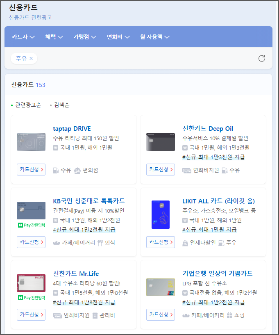Viewport: 279px width, 335px height.
Task: Sort by 검색순
Action: click(x=59, y=105)
